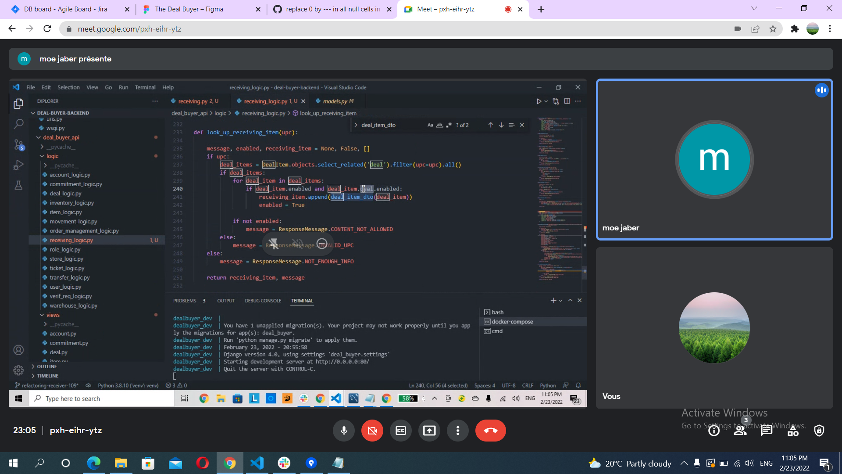Bookmark this page with the star icon
The height and width of the screenshot is (474, 842).
tap(773, 29)
